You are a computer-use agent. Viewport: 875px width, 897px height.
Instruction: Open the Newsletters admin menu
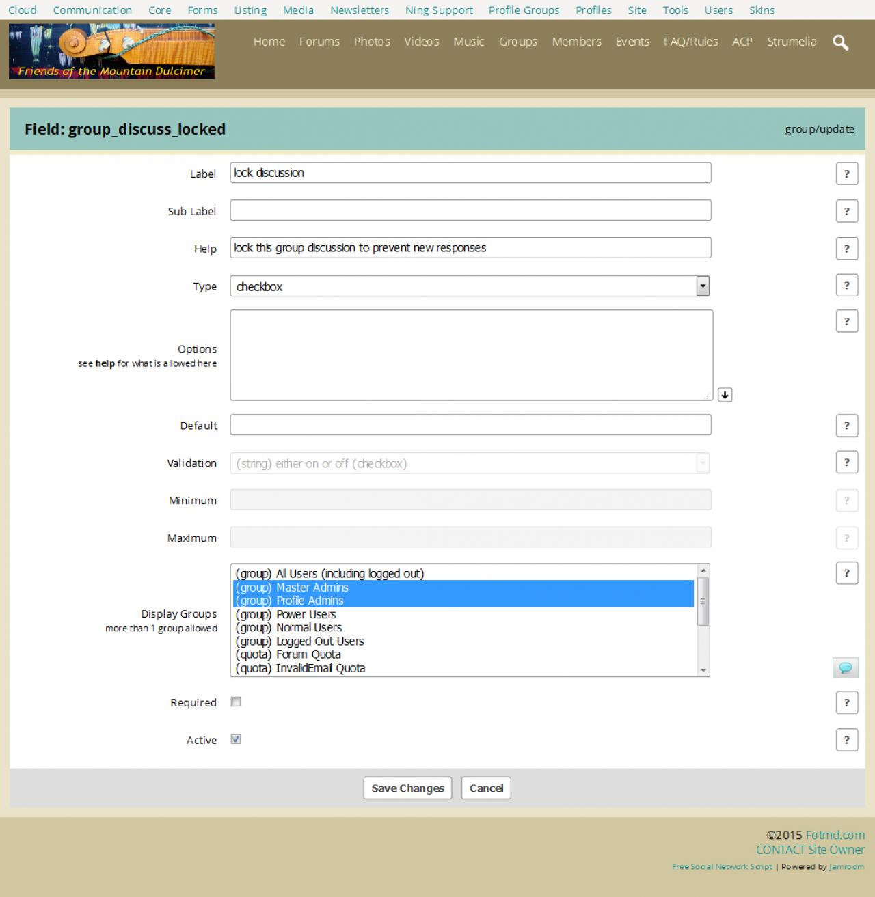[x=360, y=10]
